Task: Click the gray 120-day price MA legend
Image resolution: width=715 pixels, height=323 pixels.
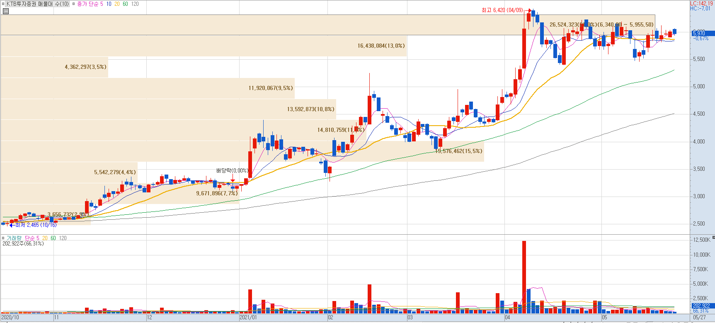Action: [x=135, y=4]
